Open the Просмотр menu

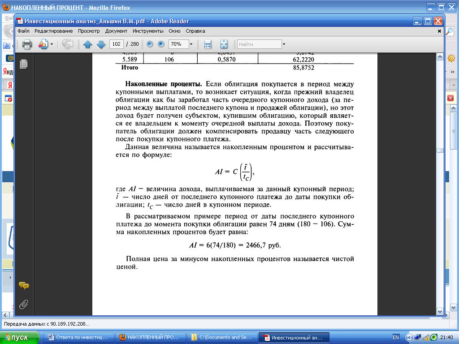click(89, 31)
